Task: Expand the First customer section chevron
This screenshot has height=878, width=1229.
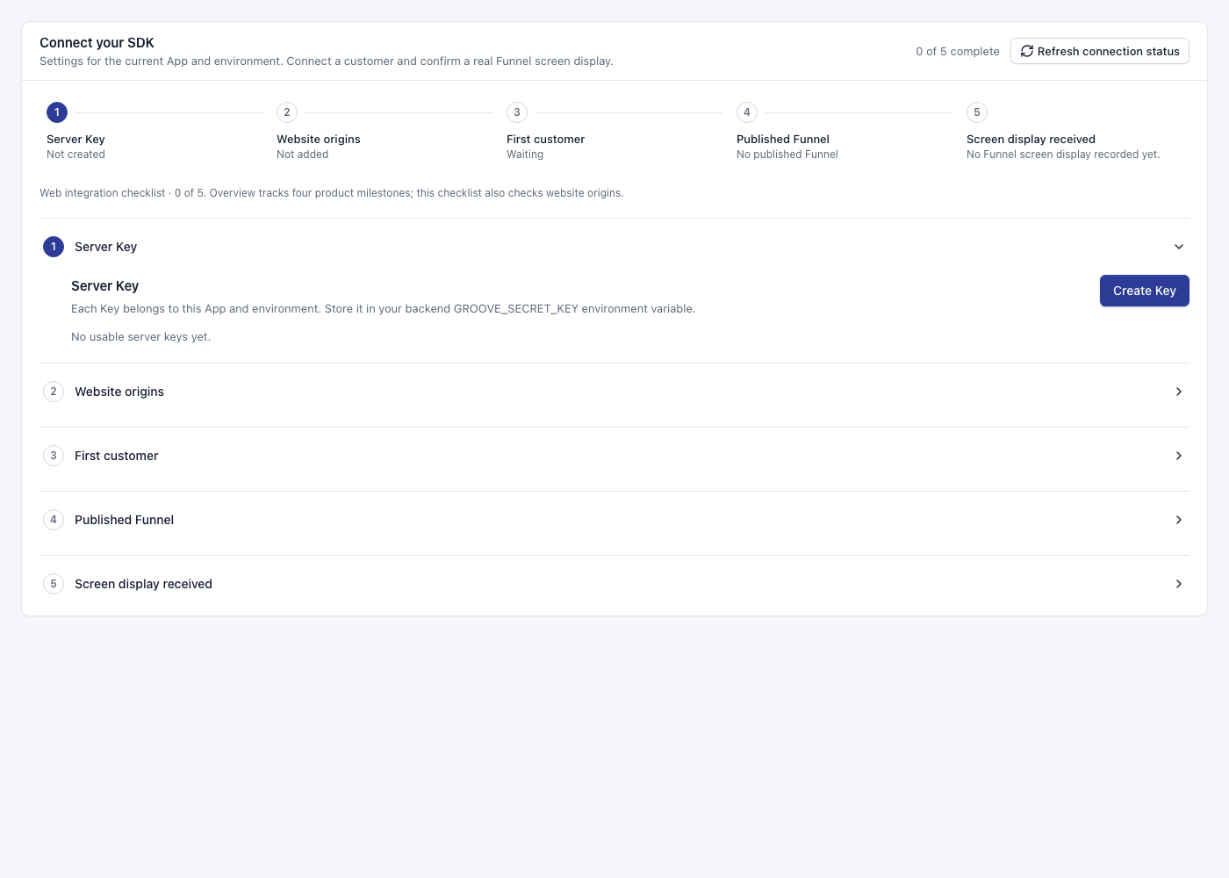Action: (x=1179, y=456)
